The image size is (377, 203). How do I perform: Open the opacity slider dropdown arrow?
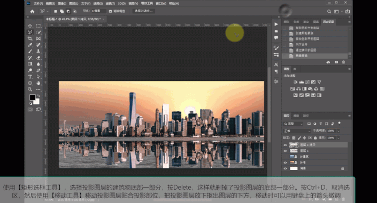point(338,131)
